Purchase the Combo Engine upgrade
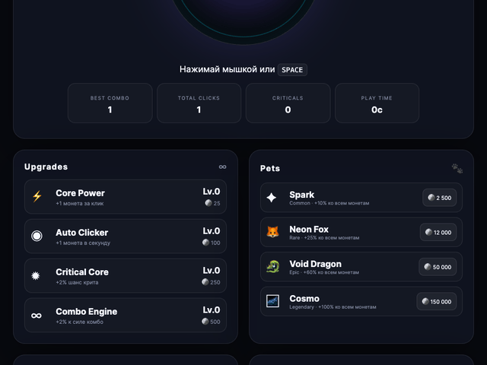 [x=126, y=315]
